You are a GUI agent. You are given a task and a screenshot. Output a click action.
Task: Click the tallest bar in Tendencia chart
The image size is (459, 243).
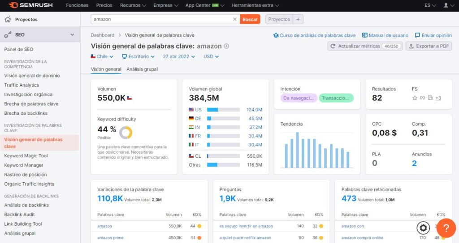297,150
